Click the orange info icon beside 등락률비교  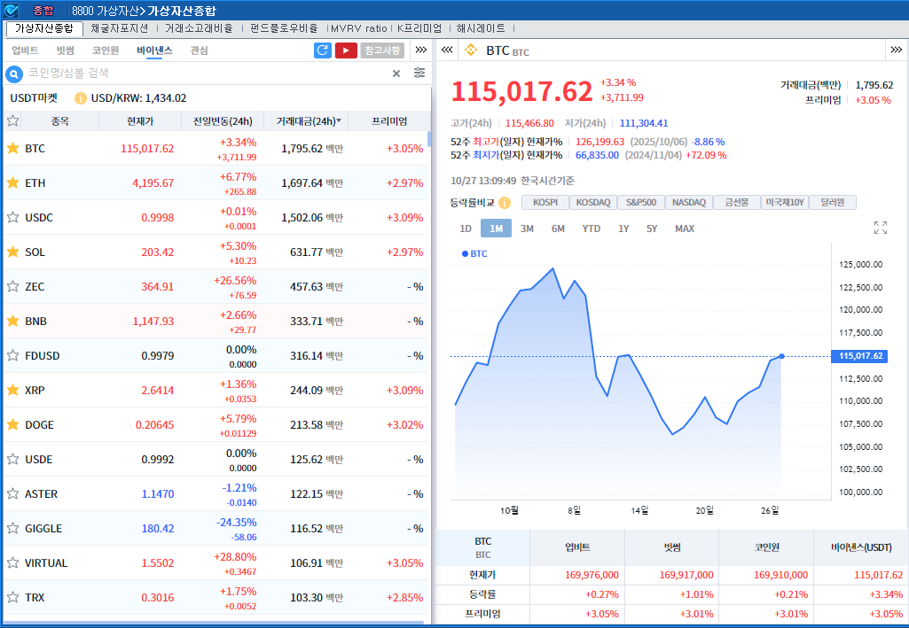pyautogui.click(x=504, y=202)
